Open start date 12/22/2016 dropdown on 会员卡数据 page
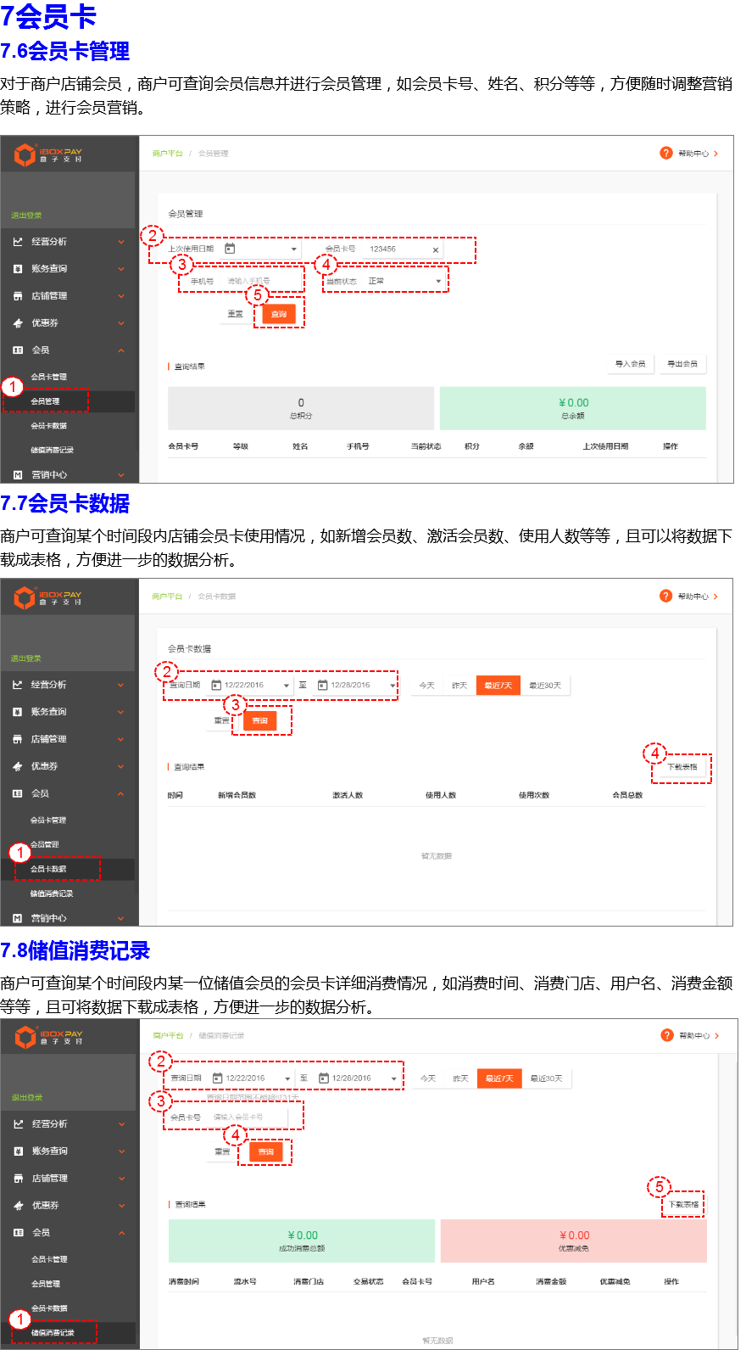The height and width of the screenshot is (1350, 746). [287, 686]
